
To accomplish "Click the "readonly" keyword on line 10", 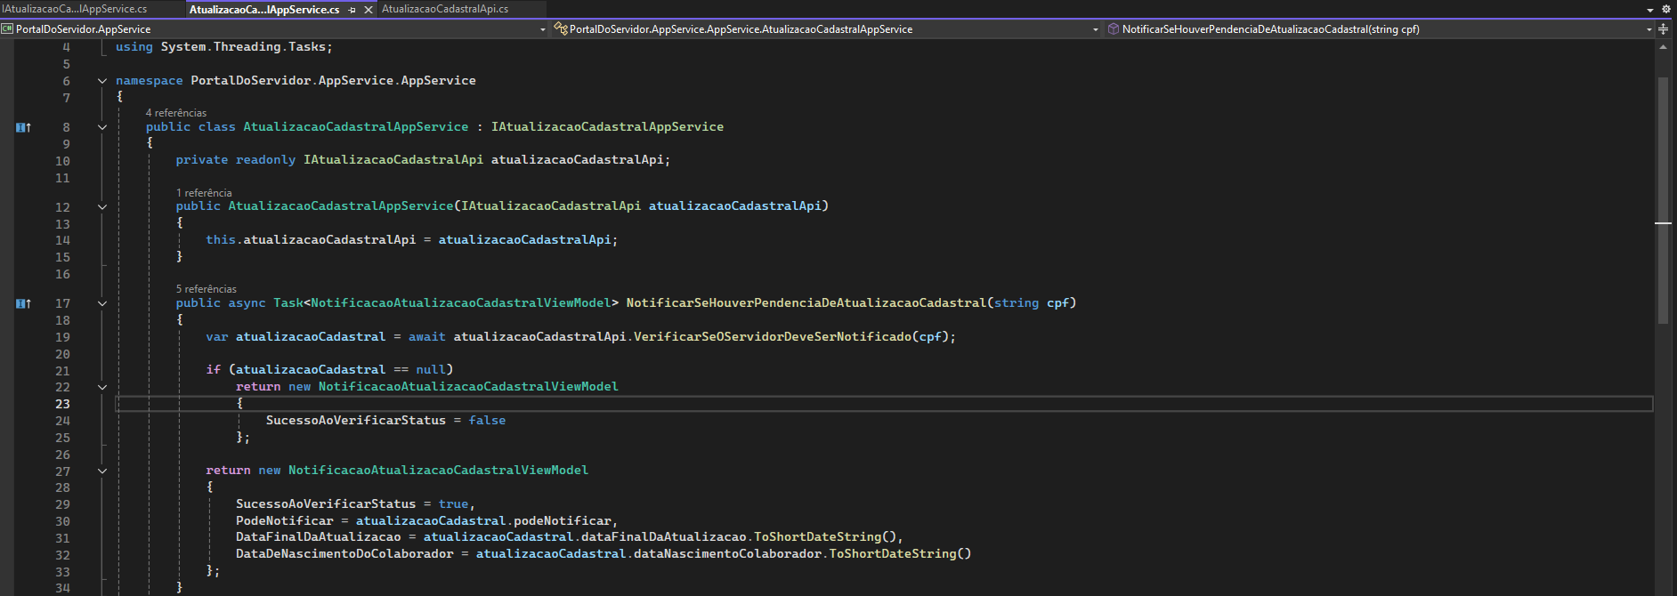I will (x=265, y=160).
